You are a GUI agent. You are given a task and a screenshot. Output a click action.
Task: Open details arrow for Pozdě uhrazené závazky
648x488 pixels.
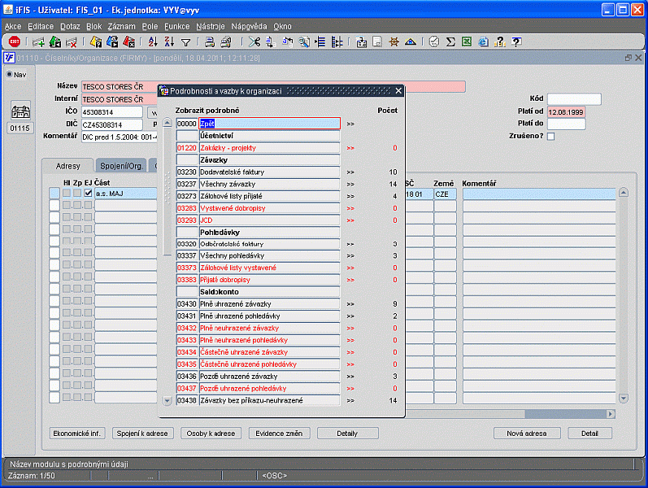350,377
